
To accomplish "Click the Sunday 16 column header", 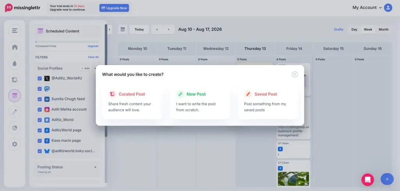I will 372,48.
